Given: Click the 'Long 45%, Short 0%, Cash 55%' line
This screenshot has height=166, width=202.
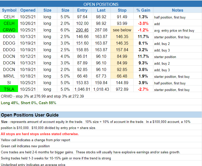Looking at the screenshot, I should (28, 103).
